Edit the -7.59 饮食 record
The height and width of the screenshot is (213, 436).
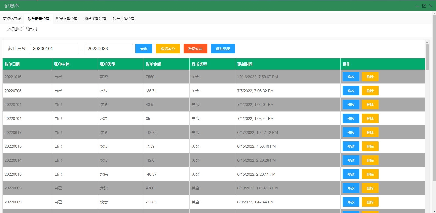[x=351, y=146]
